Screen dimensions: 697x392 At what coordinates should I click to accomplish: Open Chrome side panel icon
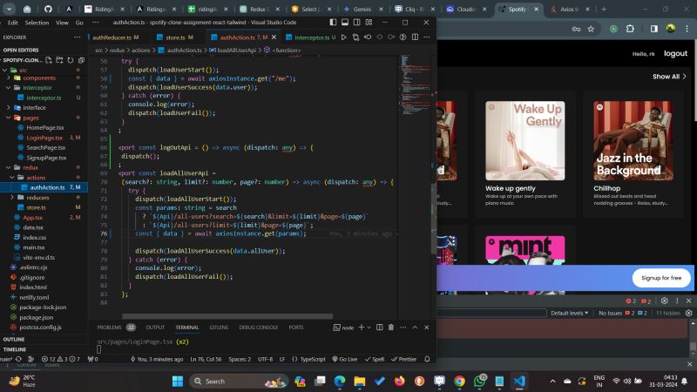click(654, 29)
